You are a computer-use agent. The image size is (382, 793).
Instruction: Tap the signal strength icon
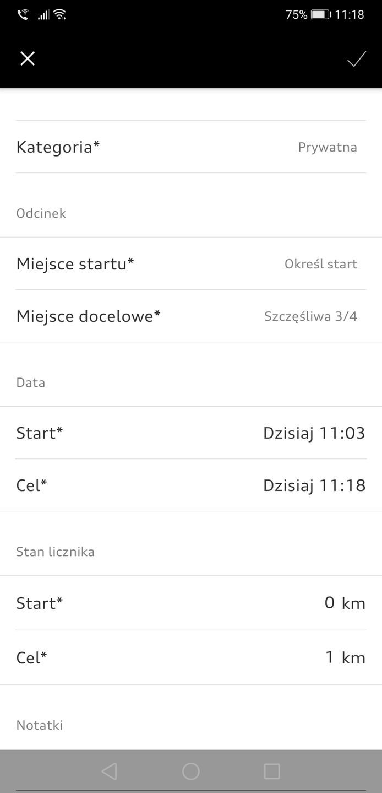[43, 15]
